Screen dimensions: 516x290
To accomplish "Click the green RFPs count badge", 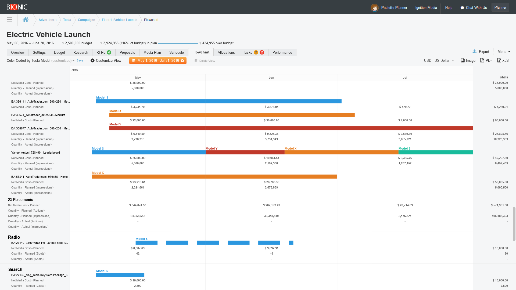I will point(109,52).
